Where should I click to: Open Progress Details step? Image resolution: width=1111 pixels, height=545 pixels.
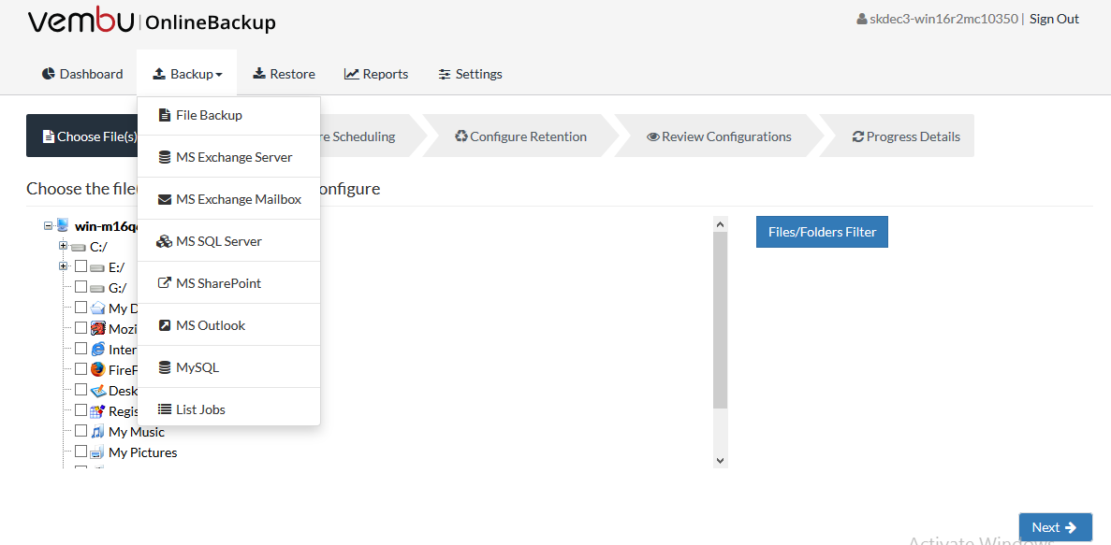[906, 136]
